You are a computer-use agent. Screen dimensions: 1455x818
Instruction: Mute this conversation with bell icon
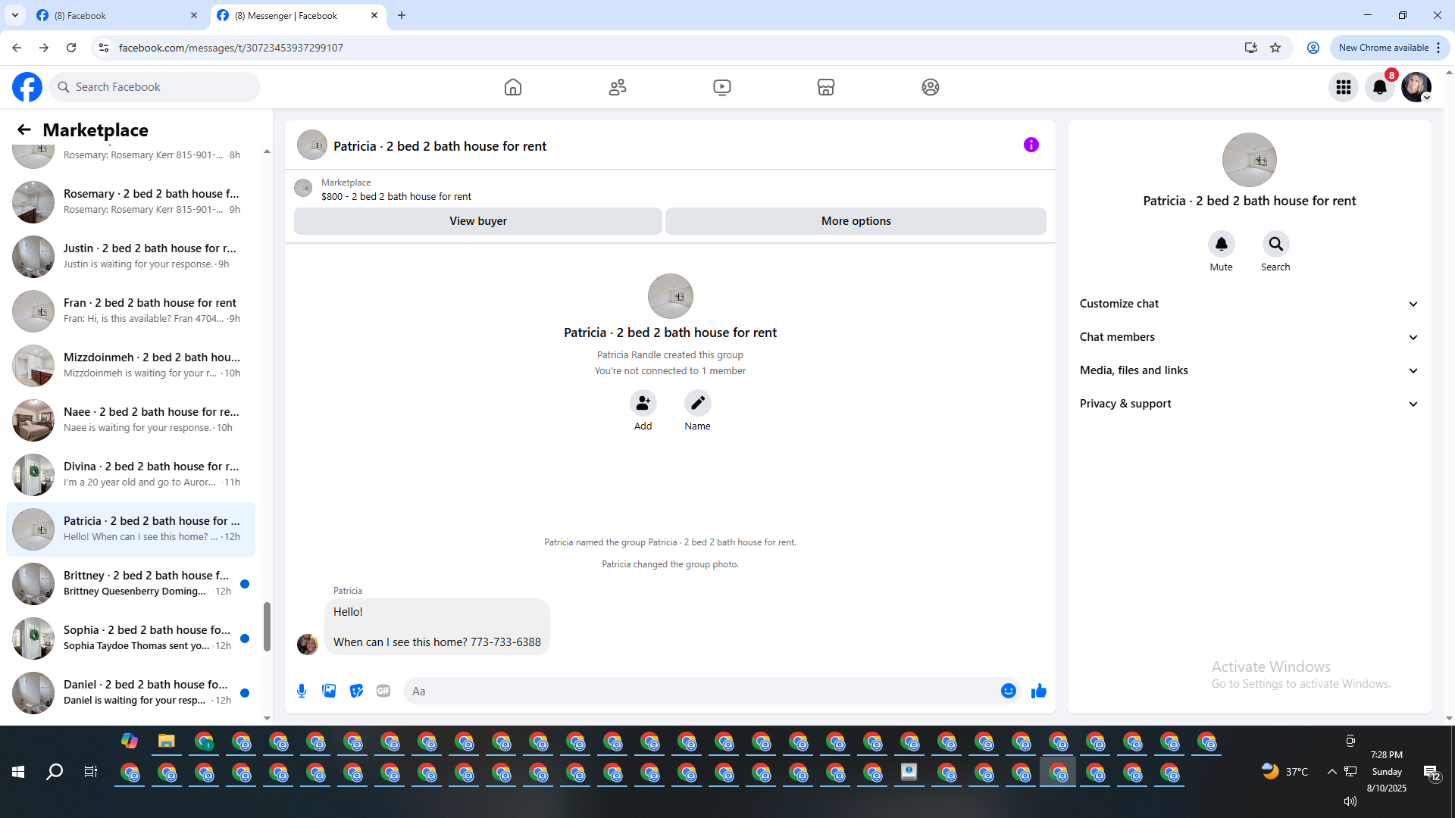pyautogui.click(x=1221, y=244)
